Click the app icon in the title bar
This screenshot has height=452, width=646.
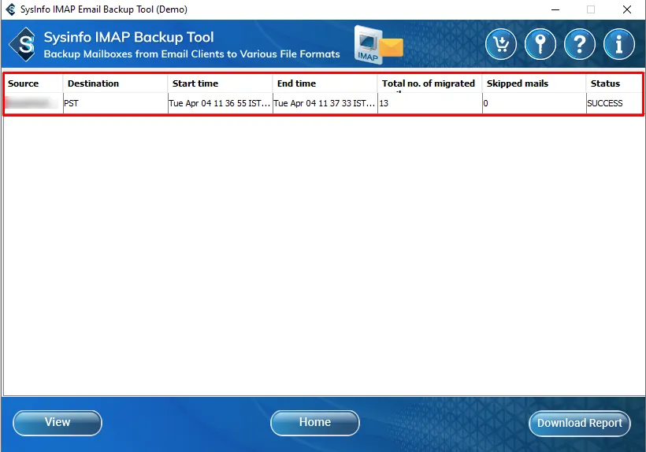[x=11, y=9]
